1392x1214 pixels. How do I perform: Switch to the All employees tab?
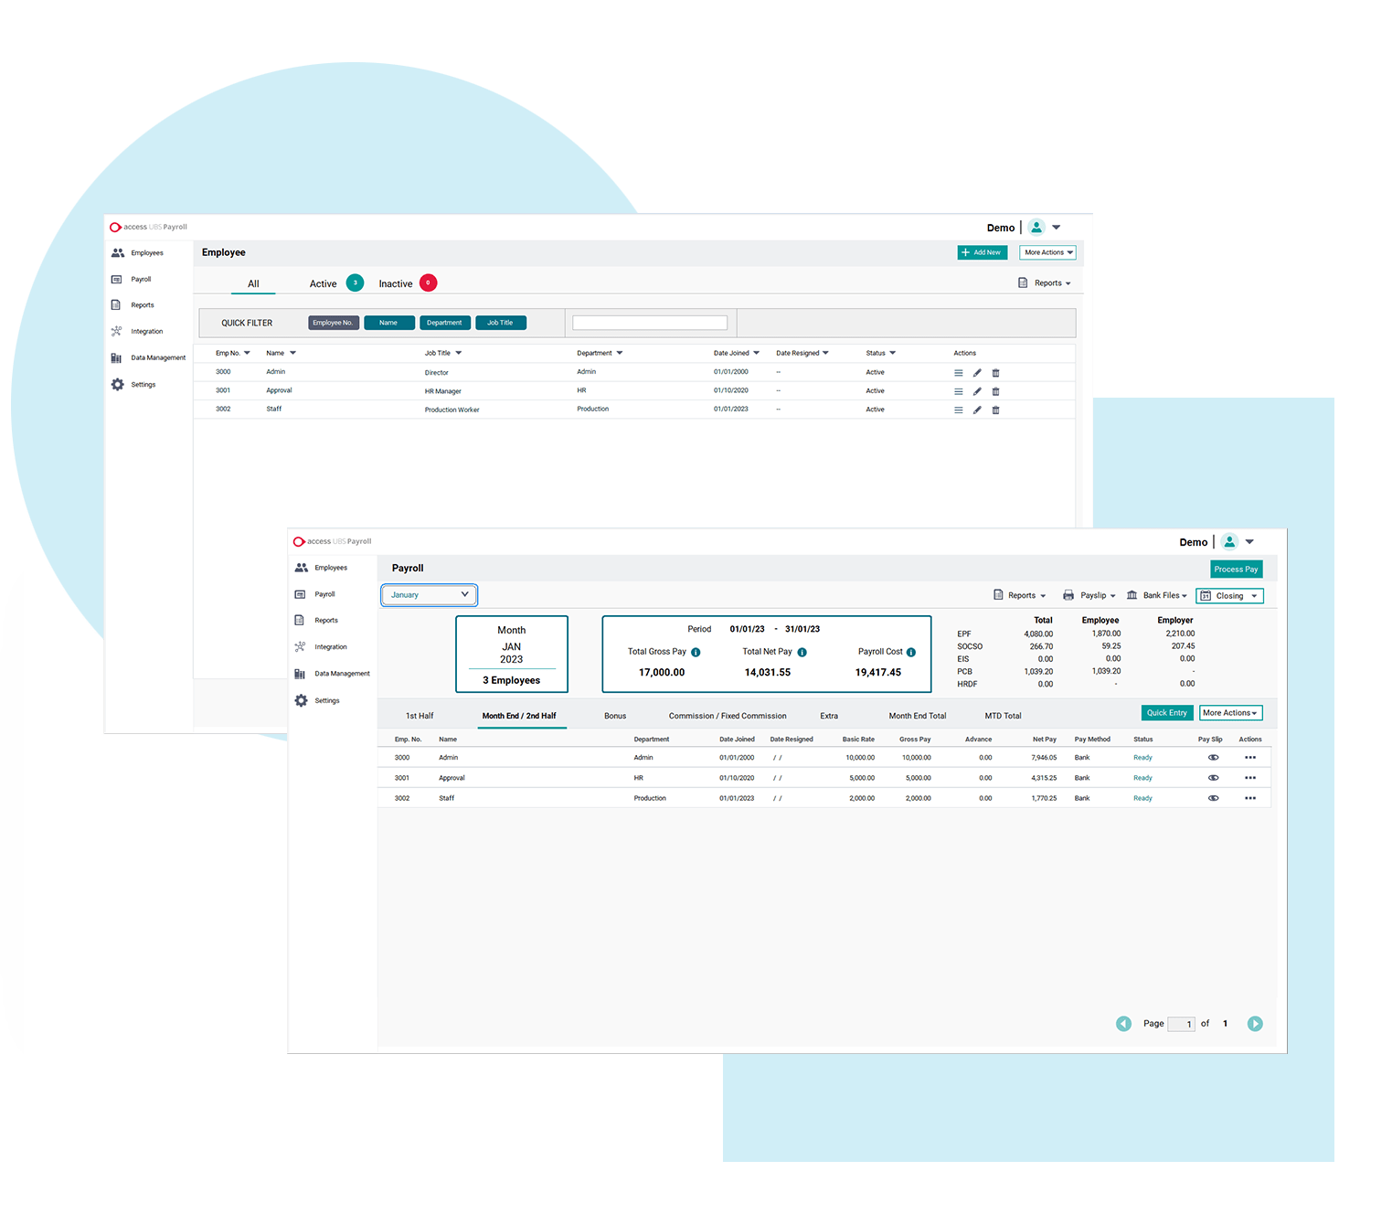pyautogui.click(x=253, y=284)
